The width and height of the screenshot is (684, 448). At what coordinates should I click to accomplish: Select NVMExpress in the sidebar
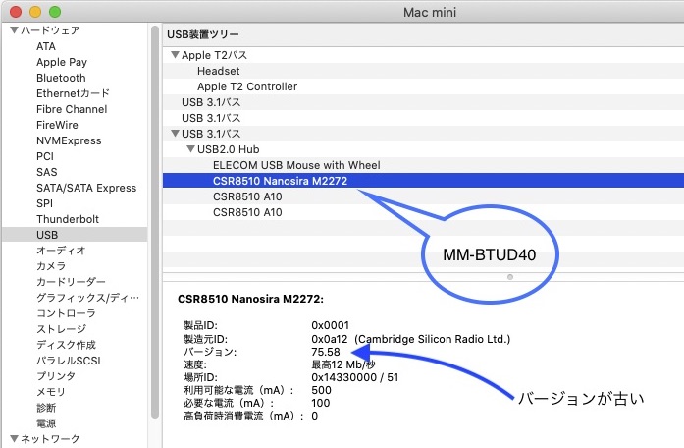pyautogui.click(x=69, y=140)
